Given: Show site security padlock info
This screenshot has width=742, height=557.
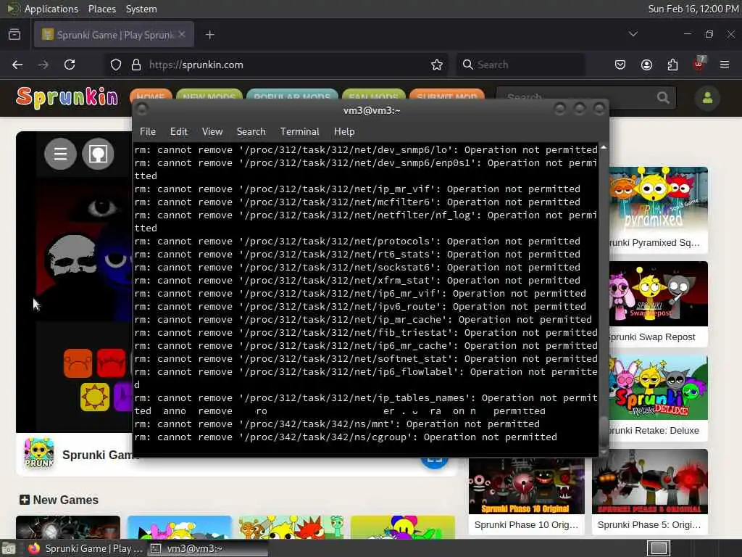Looking at the screenshot, I should pos(136,65).
